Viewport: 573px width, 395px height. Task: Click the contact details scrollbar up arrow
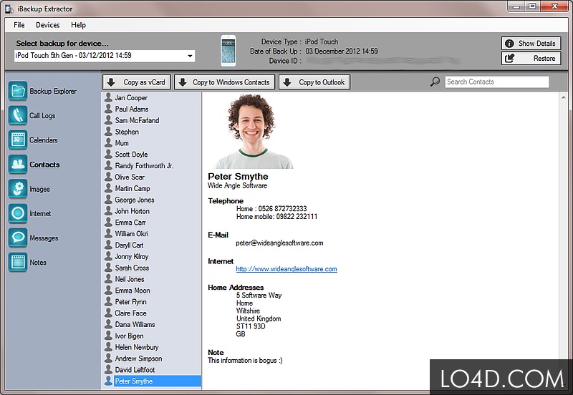point(563,97)
